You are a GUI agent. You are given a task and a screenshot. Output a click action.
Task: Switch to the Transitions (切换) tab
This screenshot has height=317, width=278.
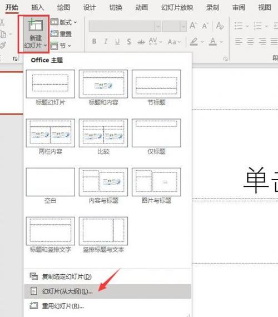[x=116, y=7]
